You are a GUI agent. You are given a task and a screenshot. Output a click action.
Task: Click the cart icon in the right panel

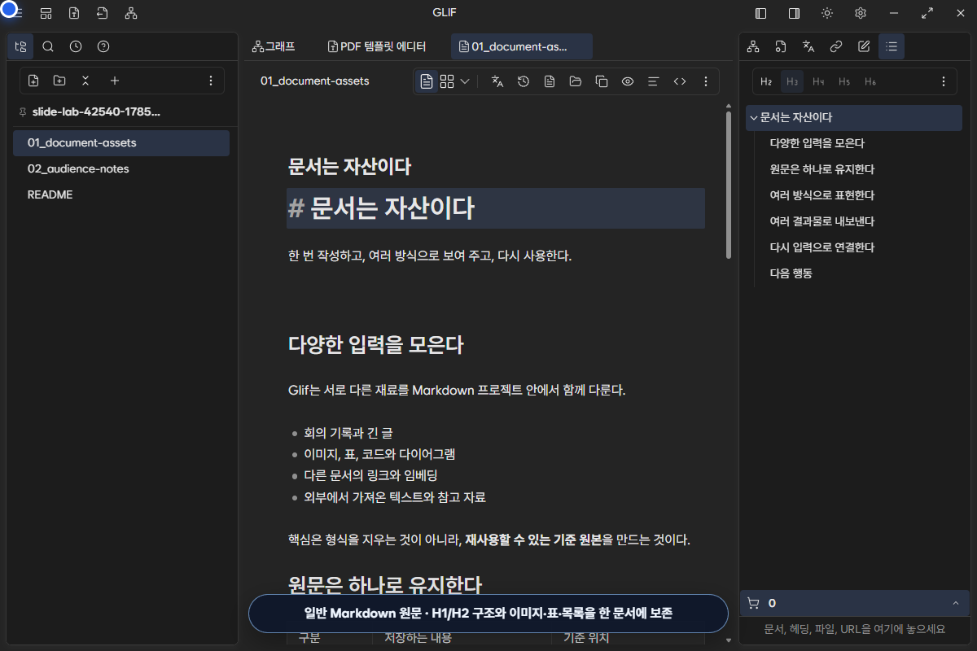pyautogui.click(x=753, y=603)
